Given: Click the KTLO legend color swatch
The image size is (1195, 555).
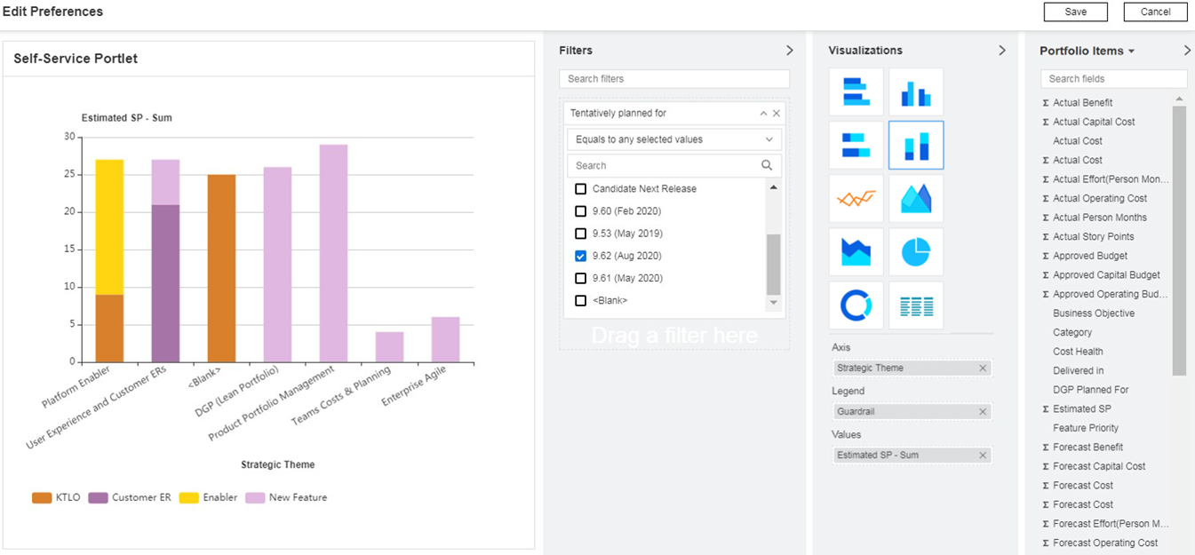Looking at the screenshot, I should point(42,498).
